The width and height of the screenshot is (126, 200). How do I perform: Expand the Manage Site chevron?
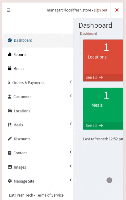pyautogui.click(x=71, y=180)
